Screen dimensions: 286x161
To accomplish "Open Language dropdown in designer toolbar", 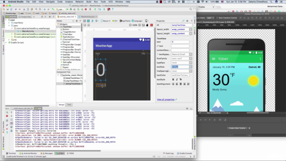I will click(137, 21).
